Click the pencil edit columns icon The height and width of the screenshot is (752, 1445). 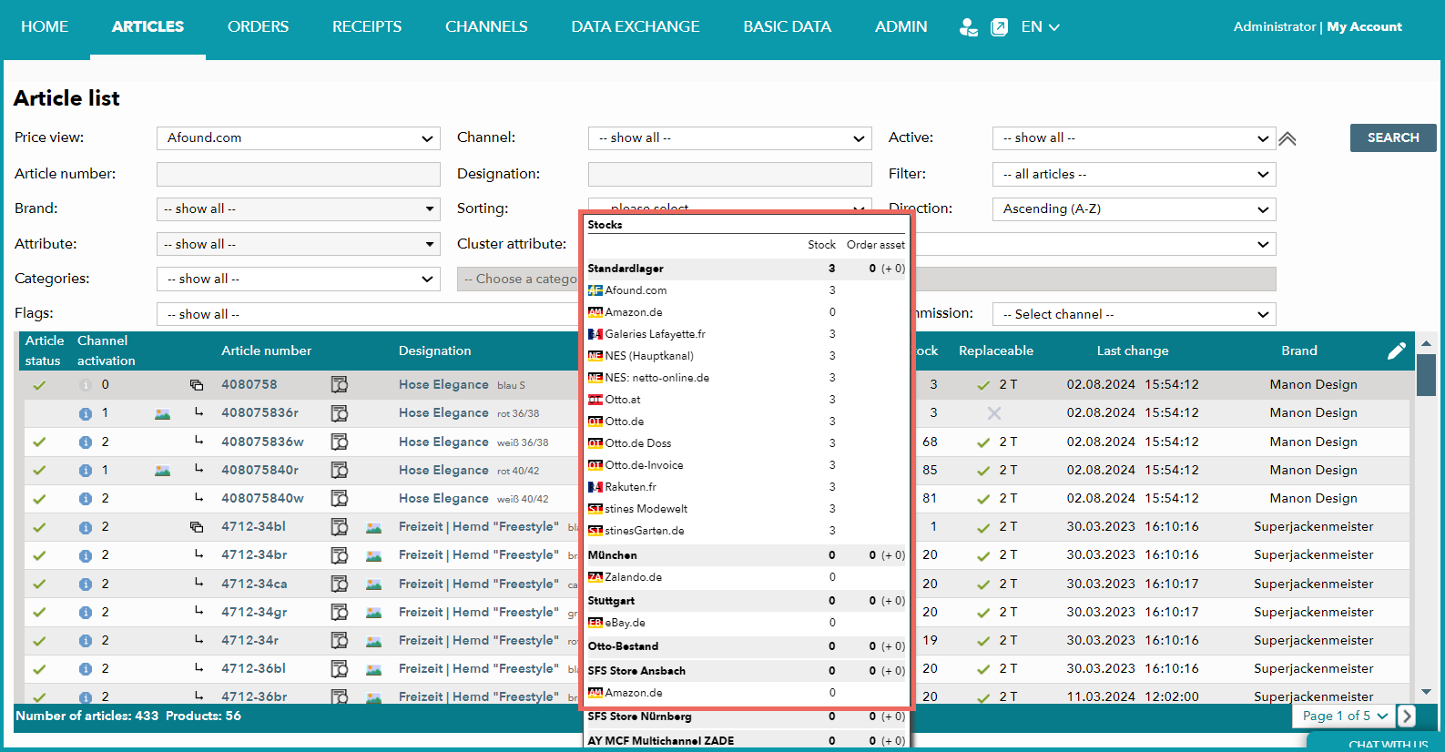coord(1397,351)
